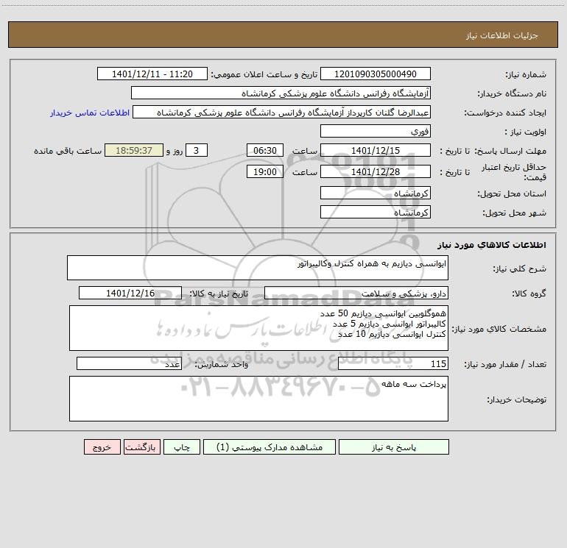This screenshot has width=567, height=548.
Task: Click the goods specifications text area
Action: pos(258,328)
